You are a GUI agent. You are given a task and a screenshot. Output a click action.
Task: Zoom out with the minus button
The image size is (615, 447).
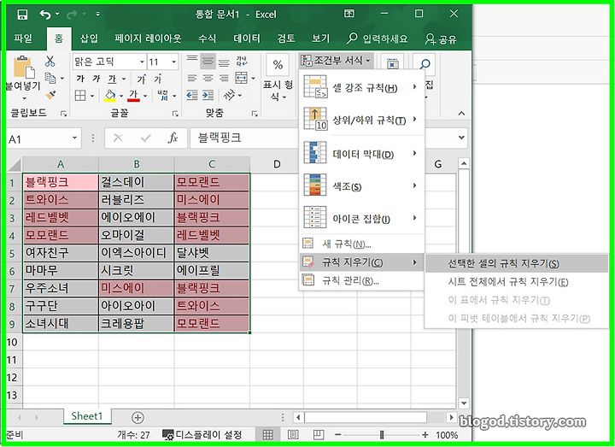[338, 435]
